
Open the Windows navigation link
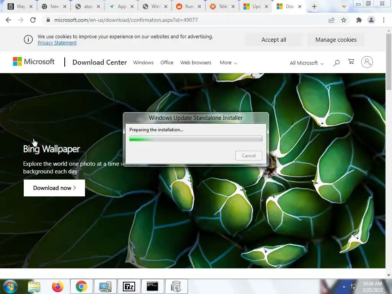pyautogui.click(x=143, y=63)
